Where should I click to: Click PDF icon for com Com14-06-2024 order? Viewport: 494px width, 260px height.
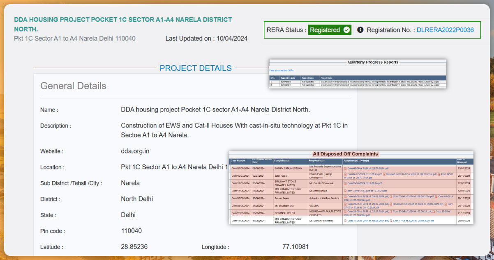[345, 191]
